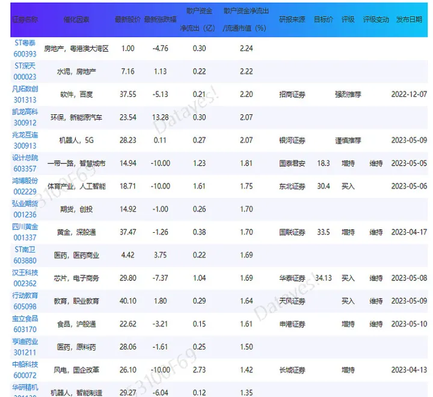Viewport: 433px width, 397px height.
Task: Click the 最新涨跌幅 column header
Action: click(161, 19)
